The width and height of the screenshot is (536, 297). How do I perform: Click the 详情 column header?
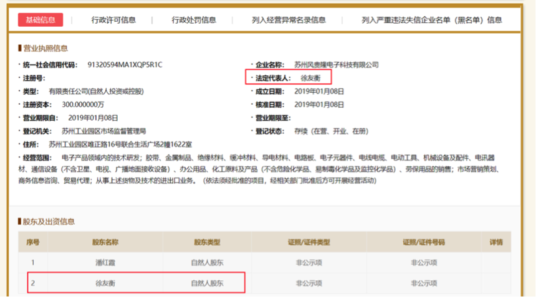496,242
